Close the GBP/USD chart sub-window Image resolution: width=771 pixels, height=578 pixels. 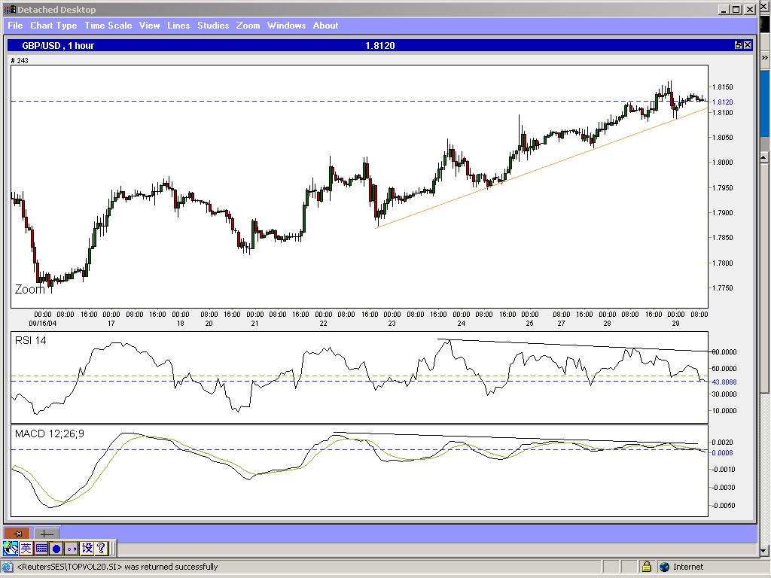tap(748, 45)
